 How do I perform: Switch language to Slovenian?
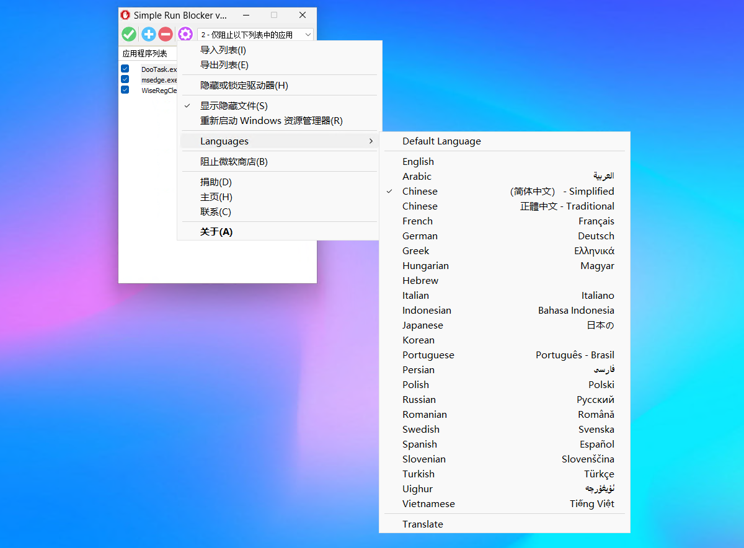click(505, 459)
